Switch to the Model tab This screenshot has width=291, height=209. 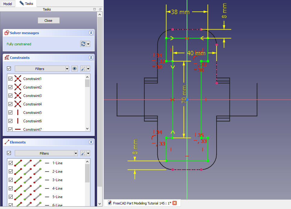(x=8, y=4)
